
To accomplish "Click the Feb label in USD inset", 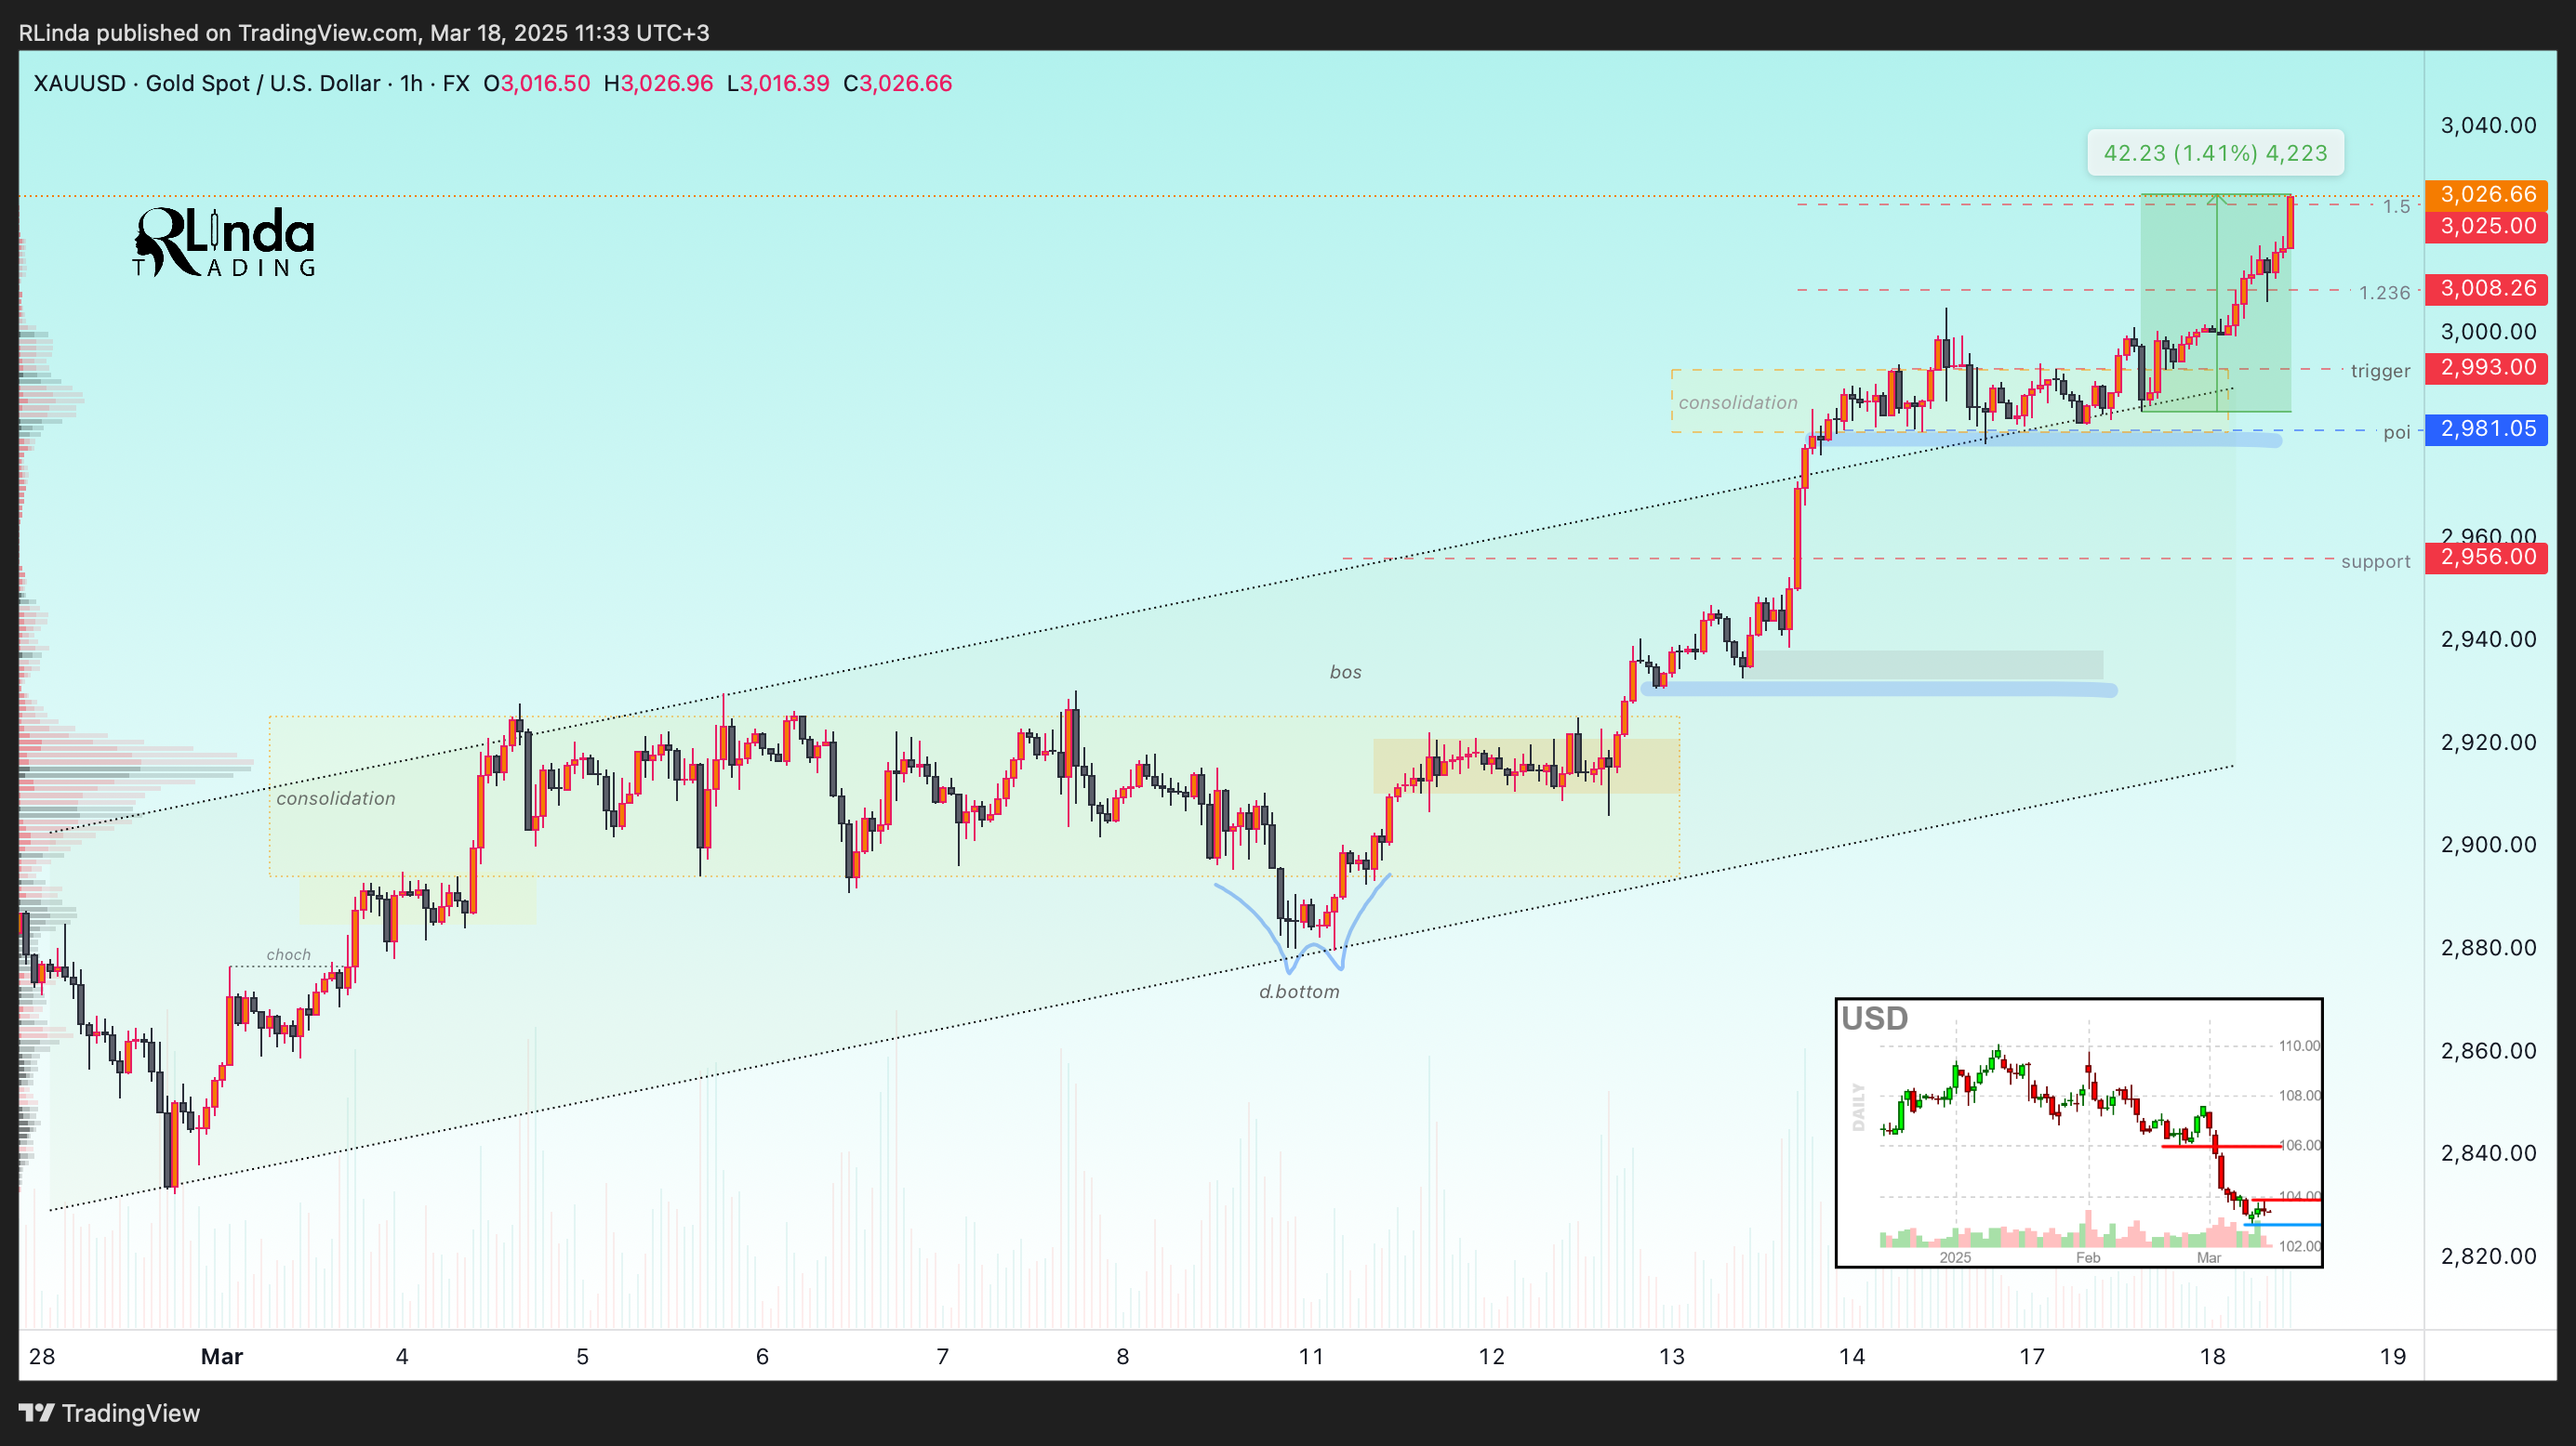I will (x=2087, y=1258).
